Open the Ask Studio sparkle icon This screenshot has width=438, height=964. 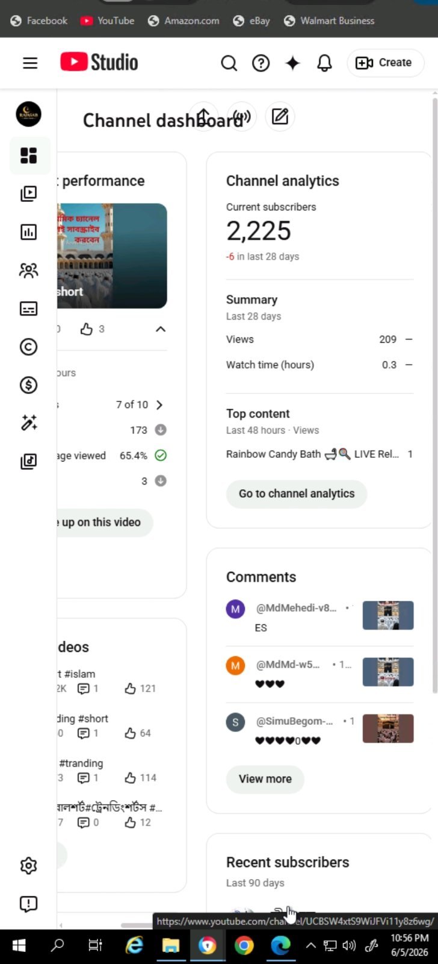[292, 63]
